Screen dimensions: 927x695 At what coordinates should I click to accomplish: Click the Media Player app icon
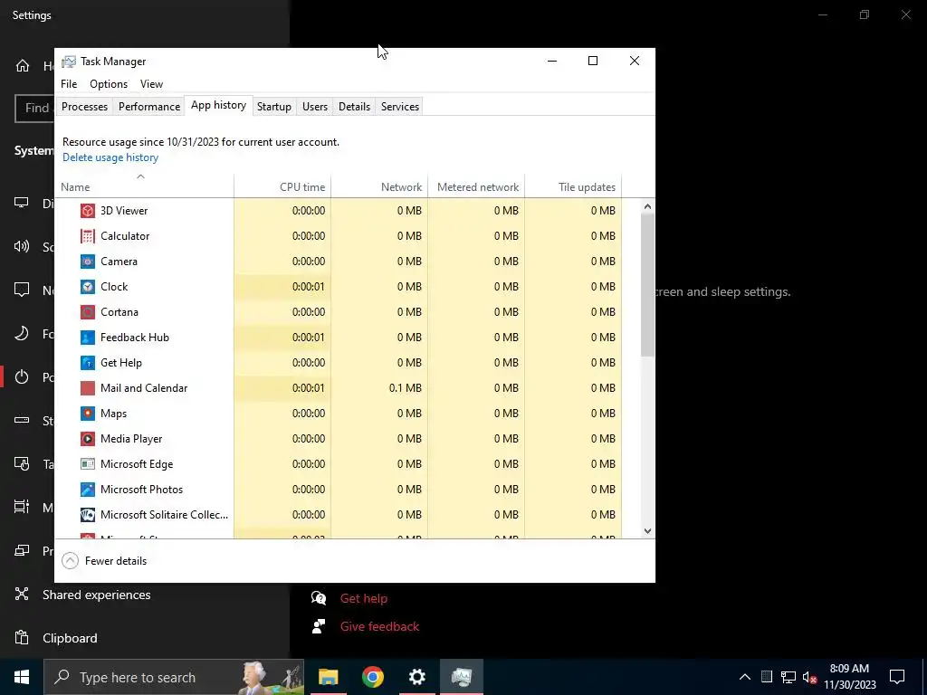[x=88, y=439]
